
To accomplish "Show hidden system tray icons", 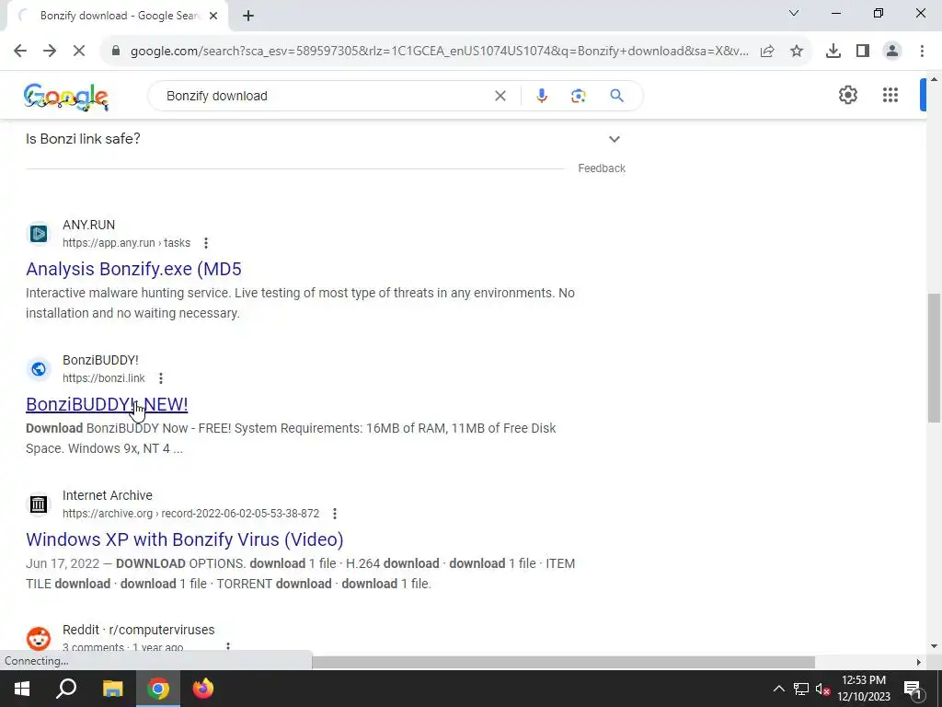I will (x=778, y=689).
